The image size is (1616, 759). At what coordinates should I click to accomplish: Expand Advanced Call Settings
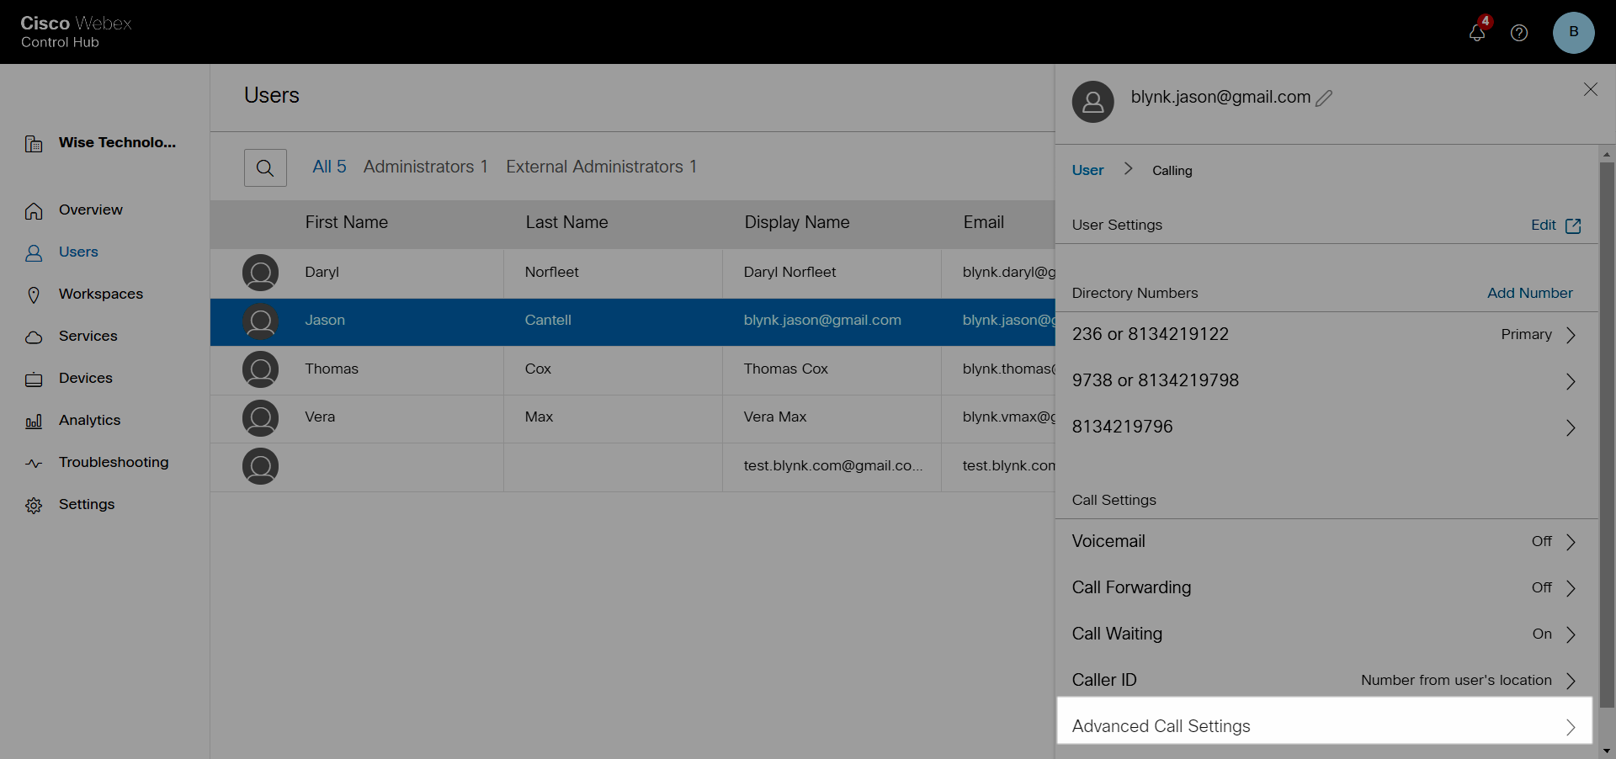[x=1571, y=727]
